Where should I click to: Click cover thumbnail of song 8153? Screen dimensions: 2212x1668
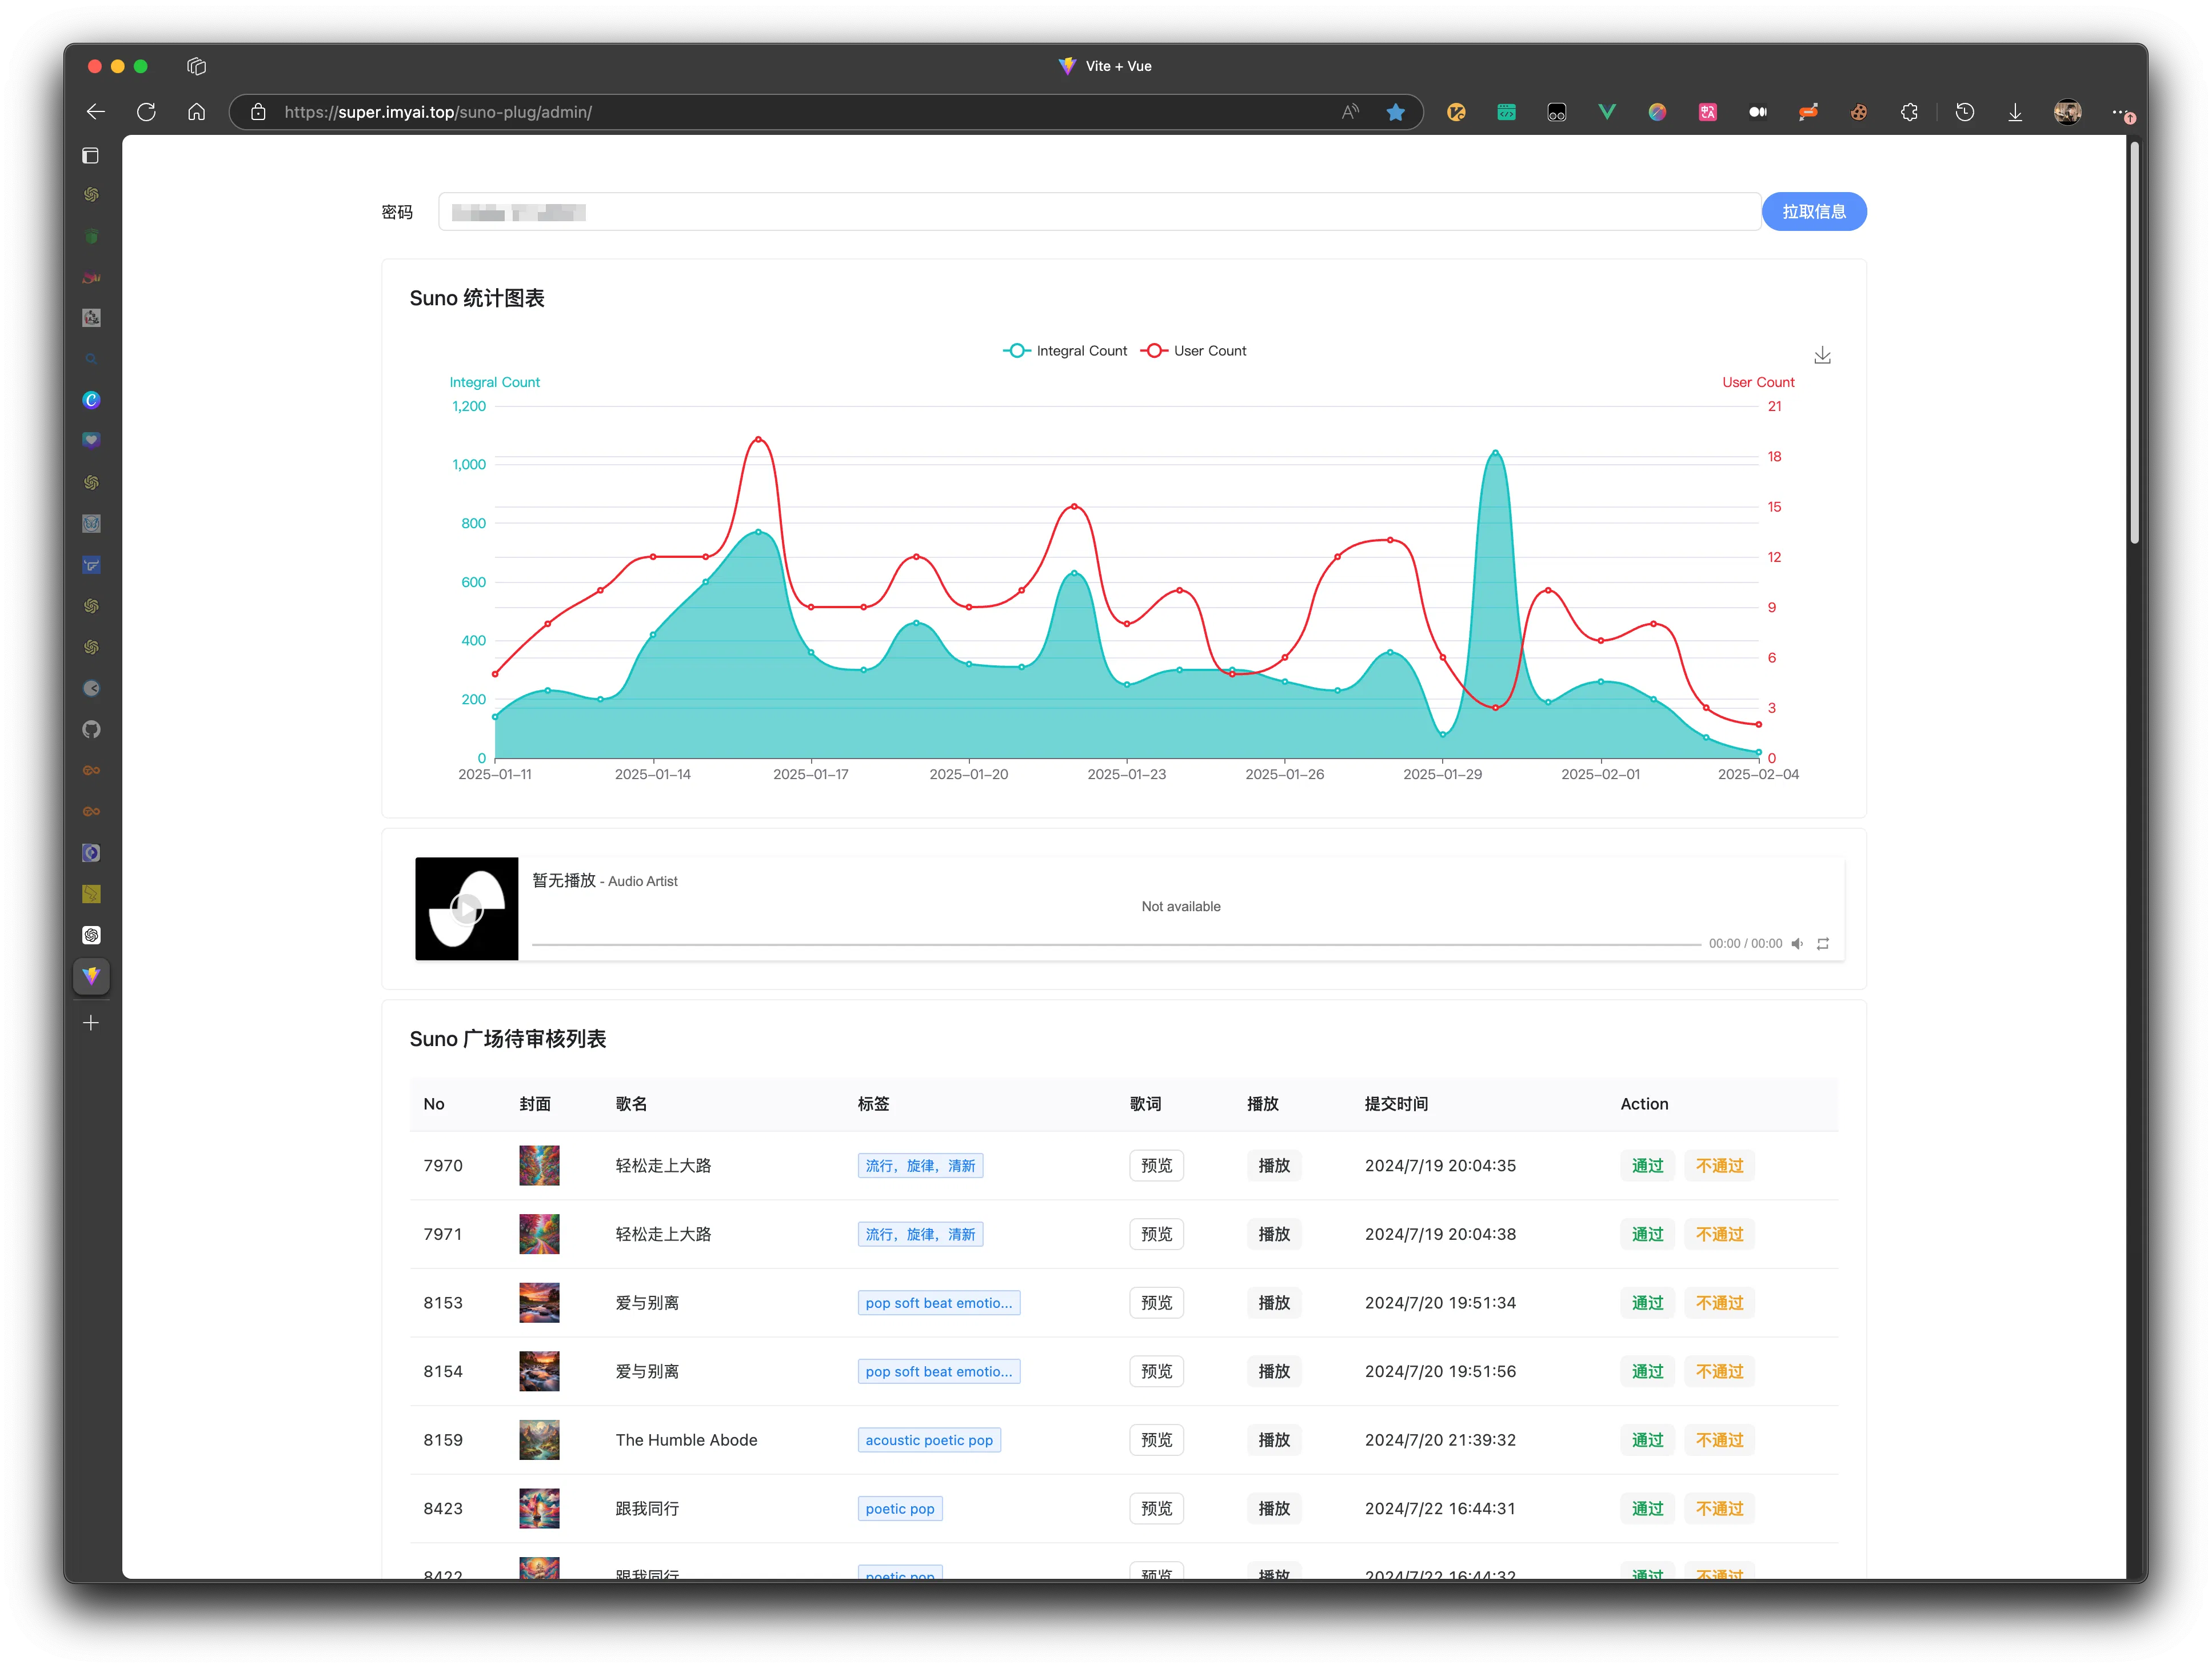coord(539,1303)
